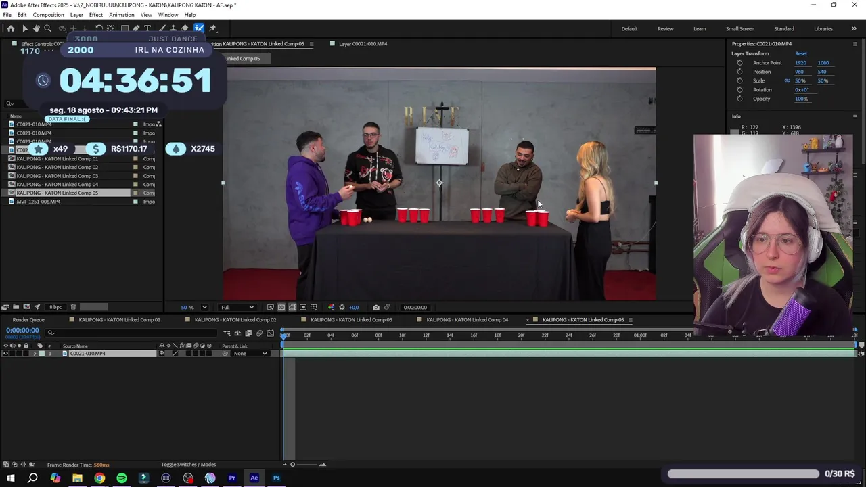Click the timeline zoom slider handle
This screenshot has height=487, width=866.
tap(292, 465)
